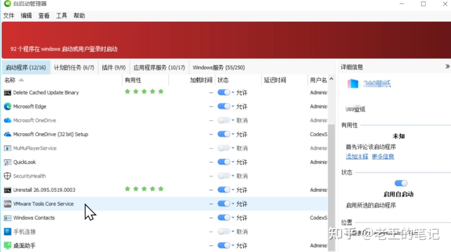Switch to 插件 (9/9) tab

(x=114, y=67)
